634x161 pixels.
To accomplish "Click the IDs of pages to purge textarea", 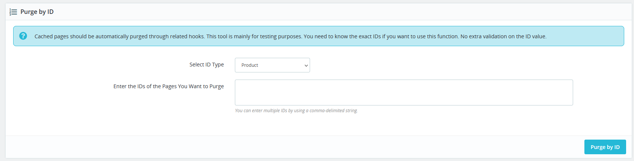I will (x=404, y=92).
